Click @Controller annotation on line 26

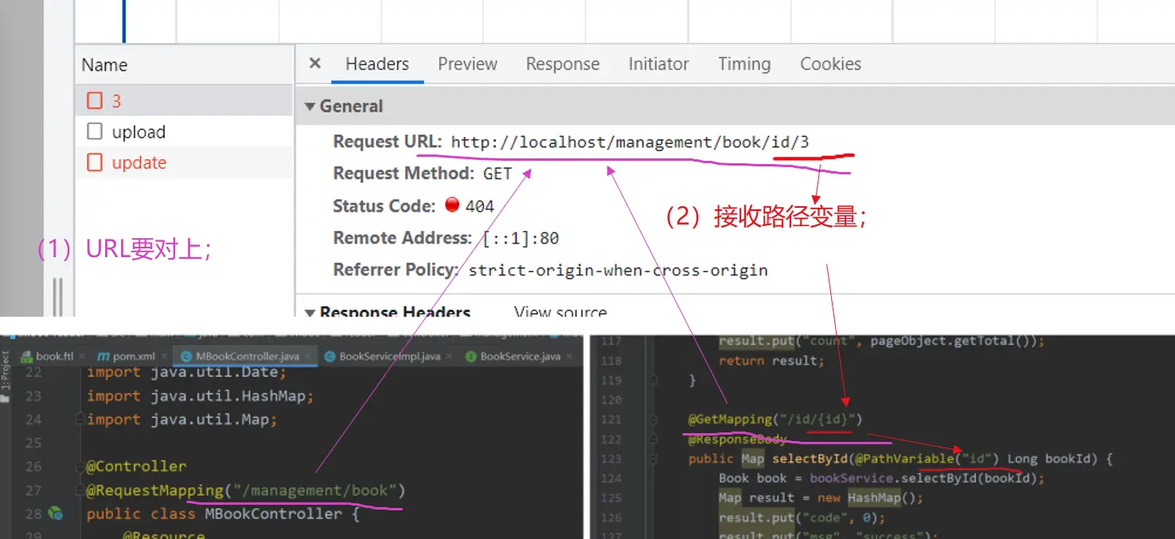pos(136,467)
